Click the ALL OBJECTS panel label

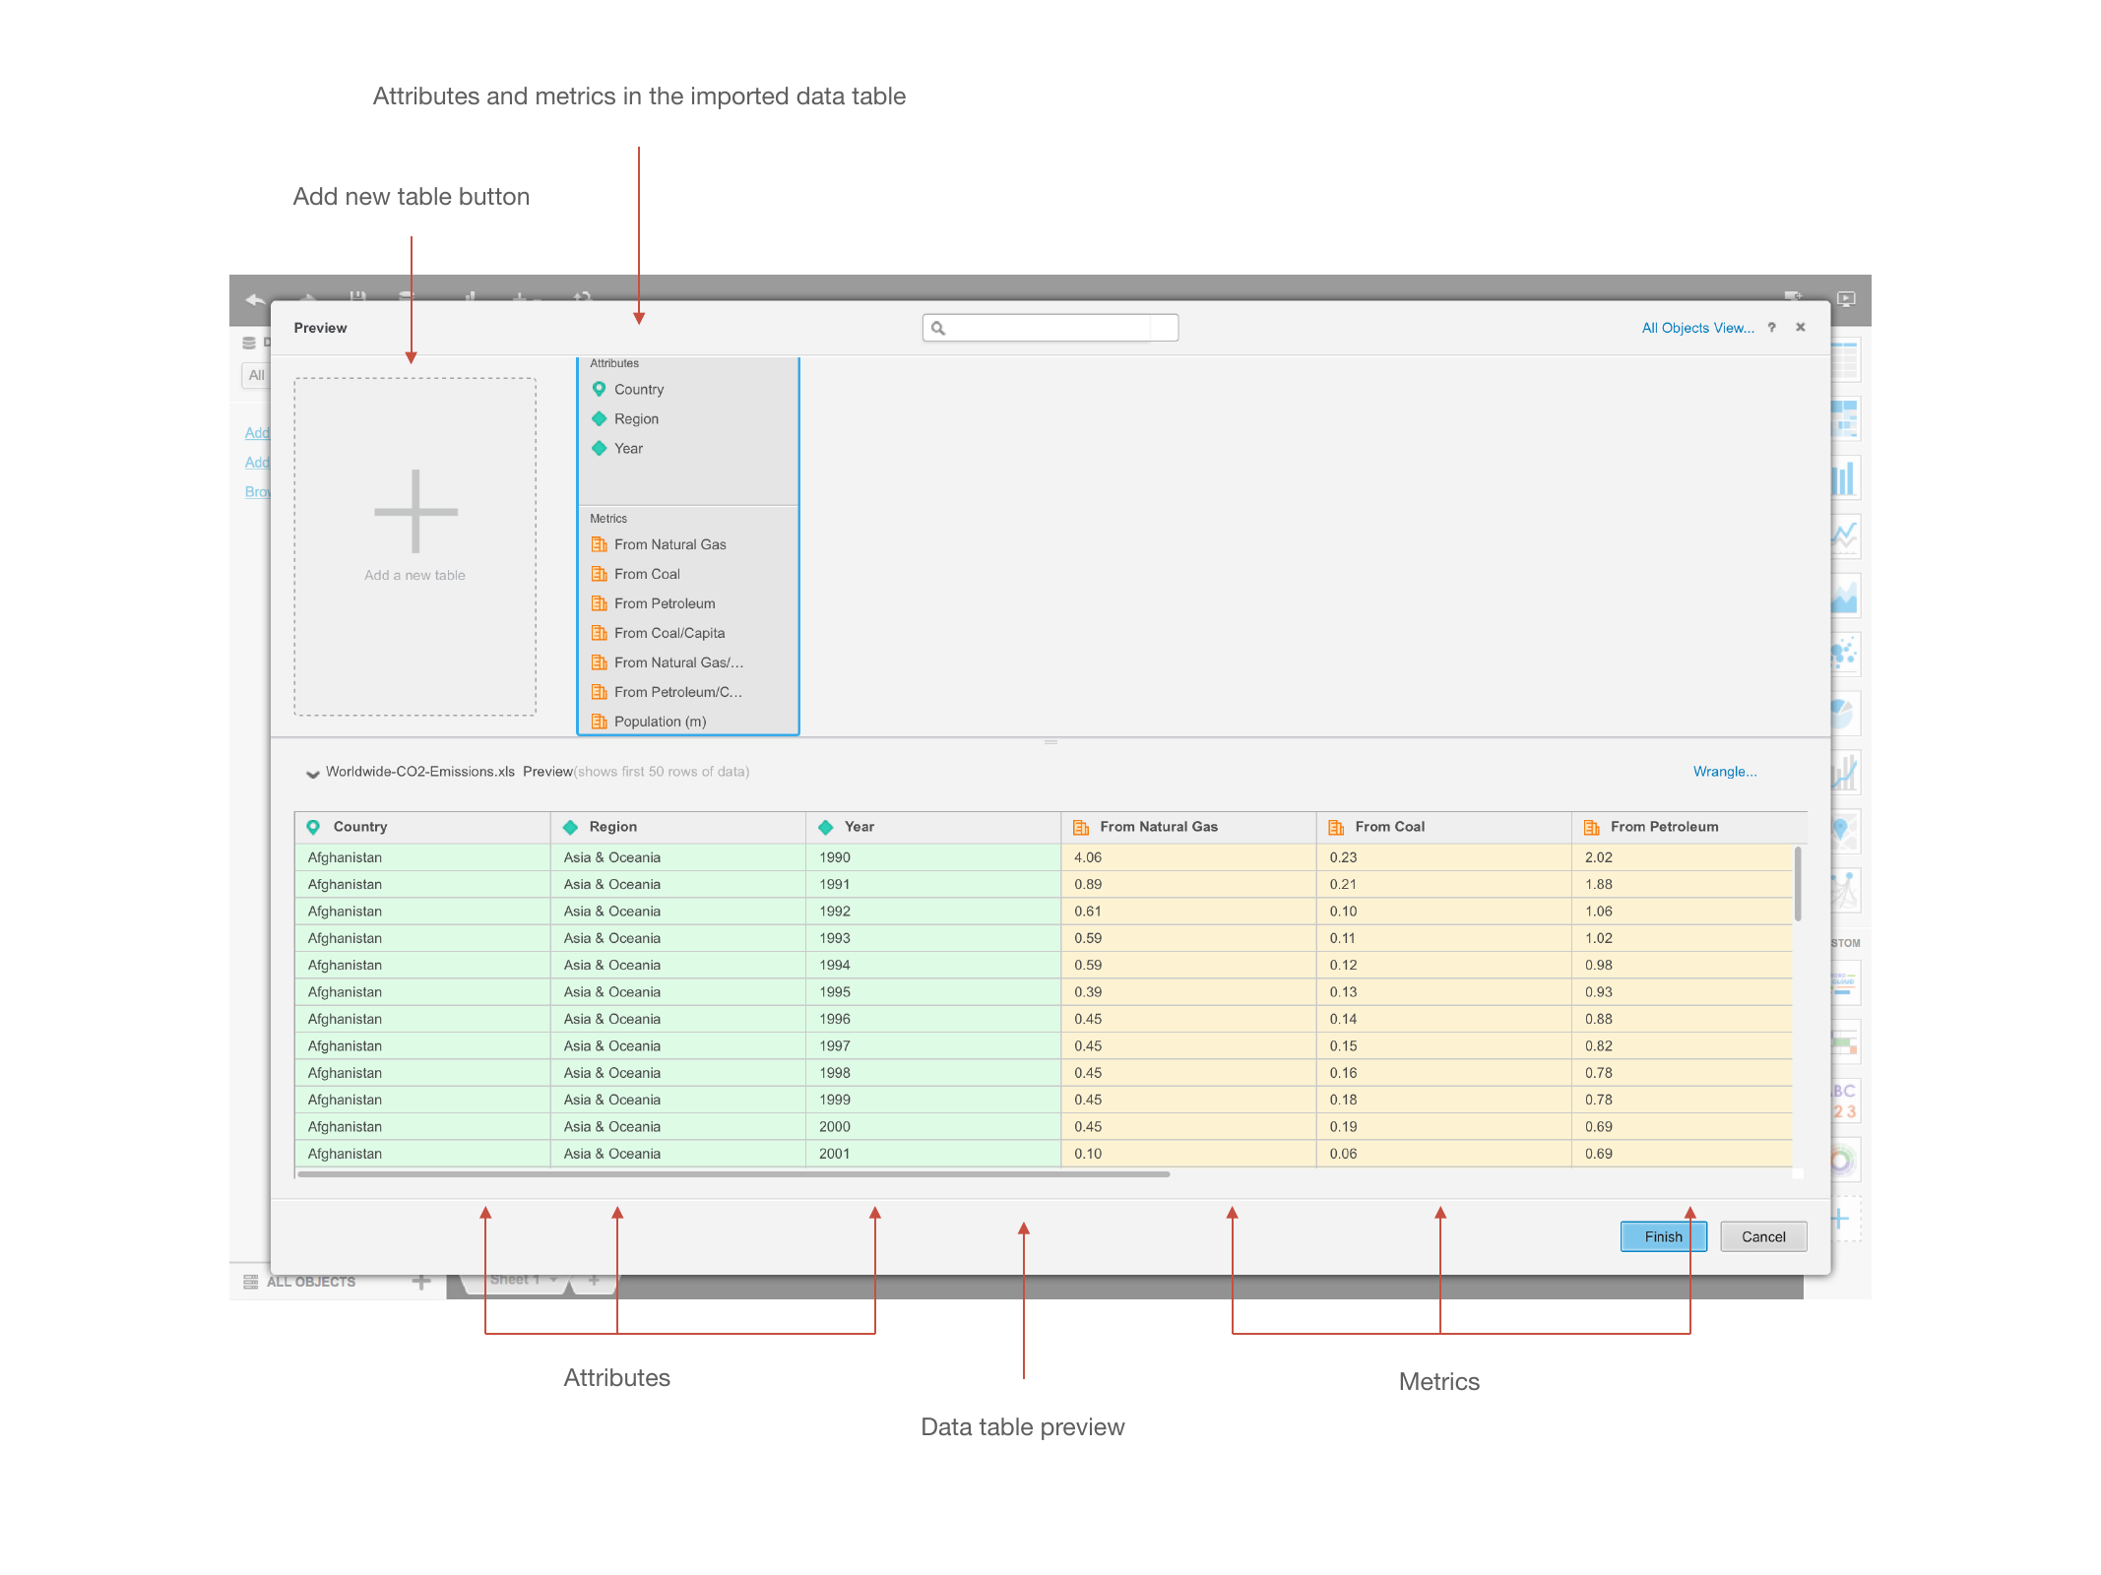[x=311, y=1282]
